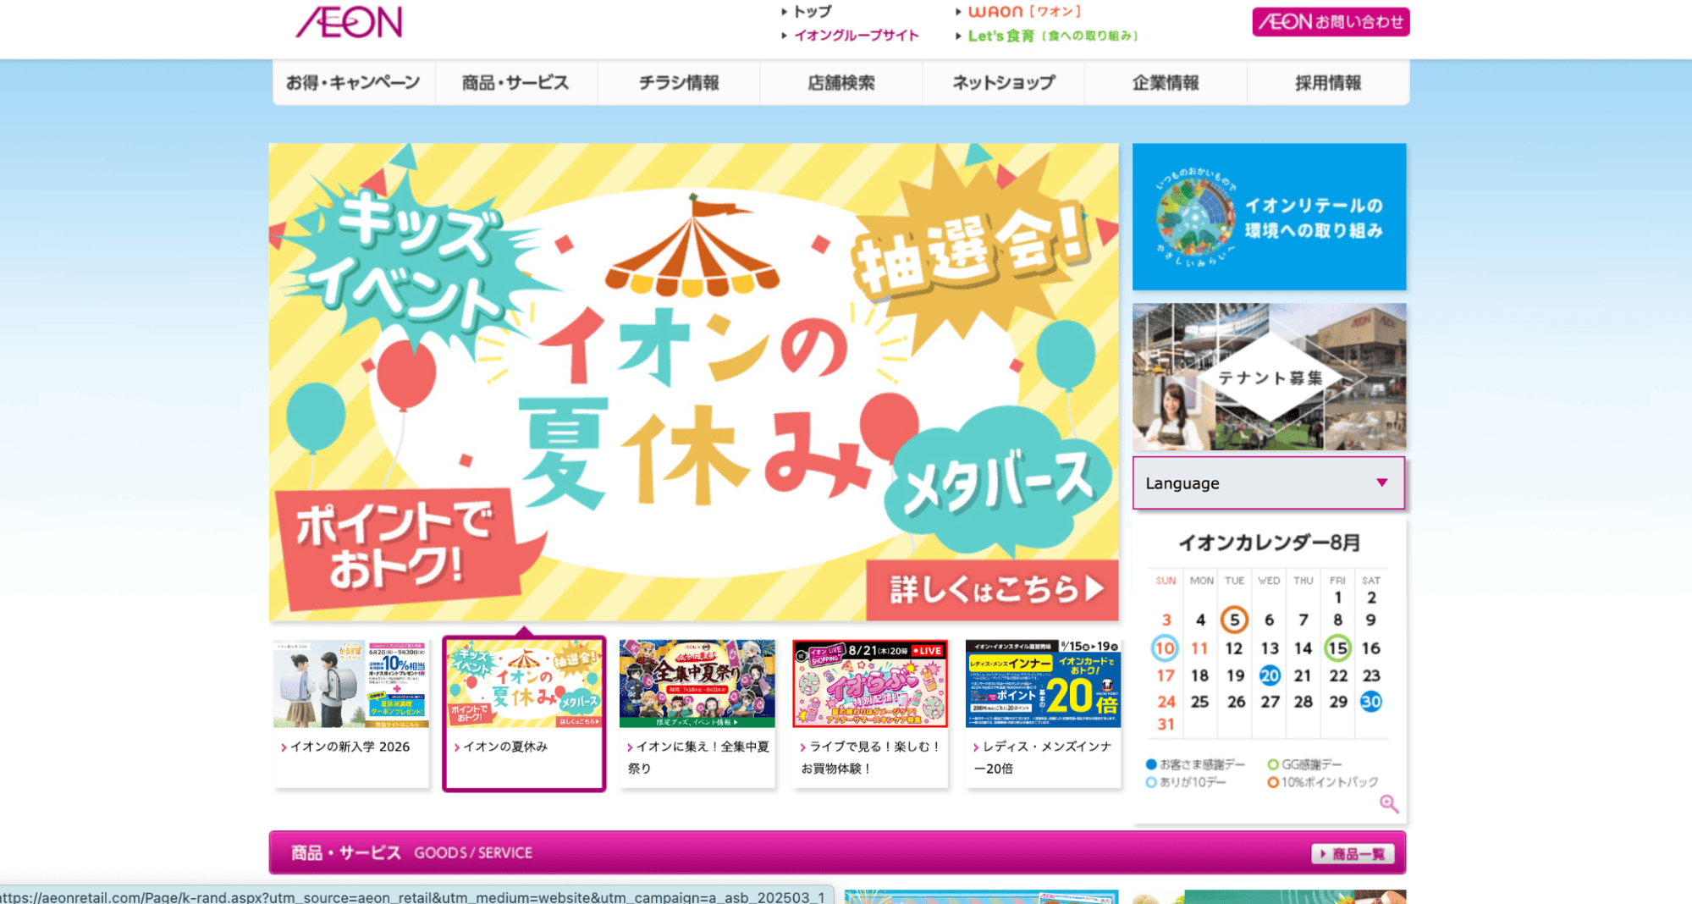Click calendar date 11 in red

click(x=1199, y=648)
